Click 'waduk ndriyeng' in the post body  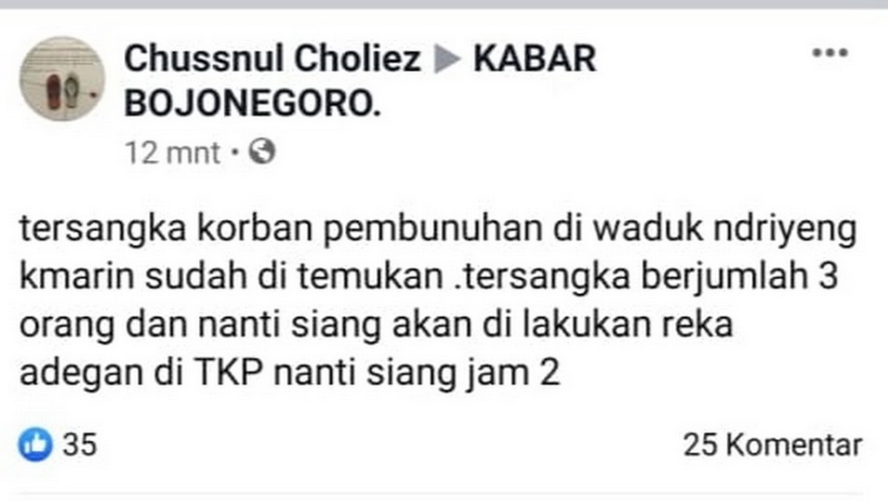point(724,229)
